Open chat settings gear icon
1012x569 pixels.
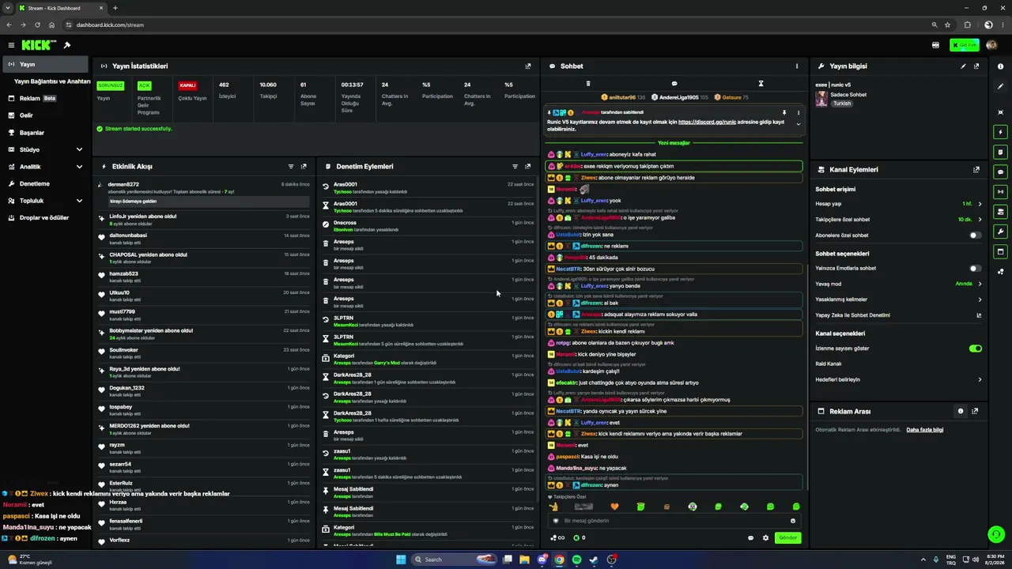click(765, 538)
